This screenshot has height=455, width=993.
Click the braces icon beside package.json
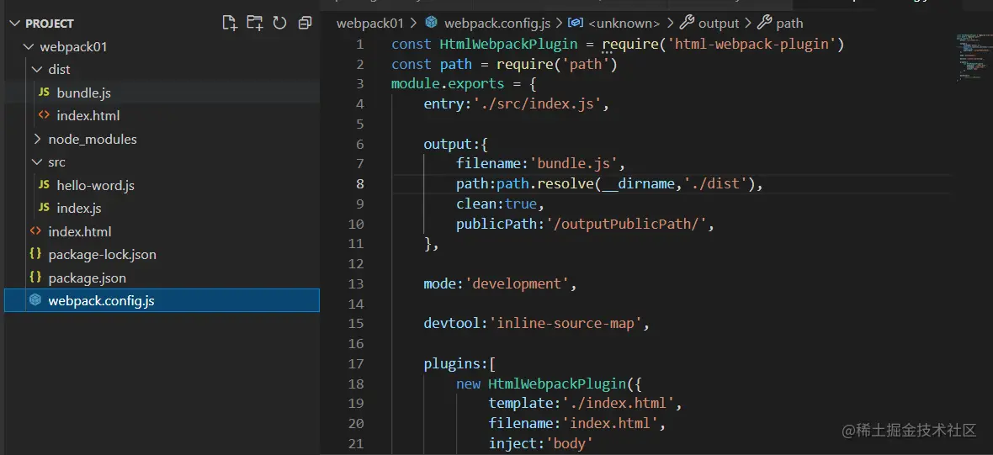(x=35, y=278)
